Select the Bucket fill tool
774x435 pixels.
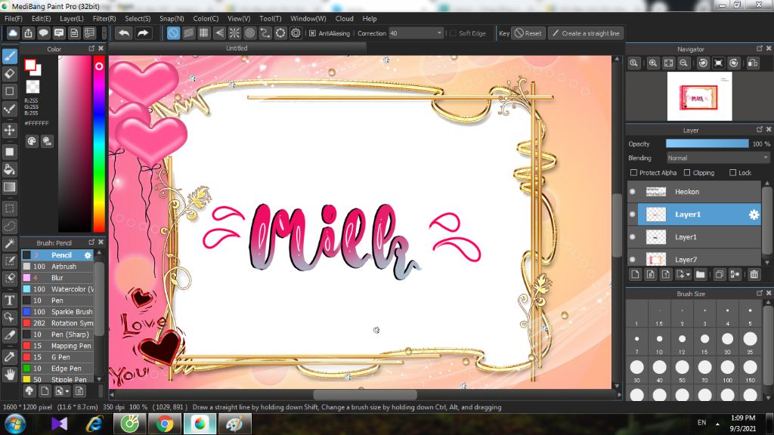[9, 170]
